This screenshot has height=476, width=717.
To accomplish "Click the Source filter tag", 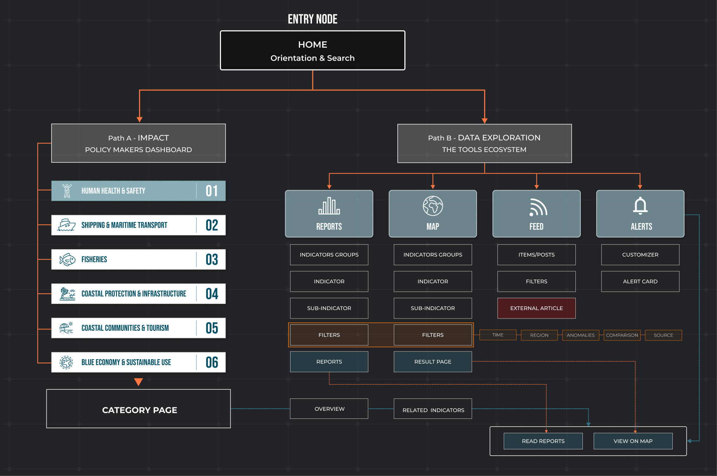I will point(663,335).
